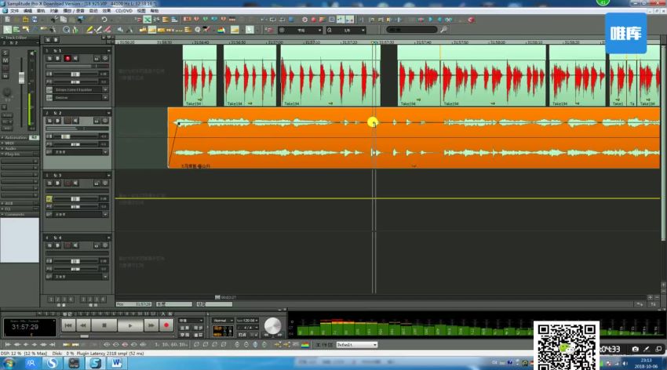This screenshot has width=667, height=370.
Task: Select the zoom magnifier mouse mode tool
Action: click(x=67, y=30)
